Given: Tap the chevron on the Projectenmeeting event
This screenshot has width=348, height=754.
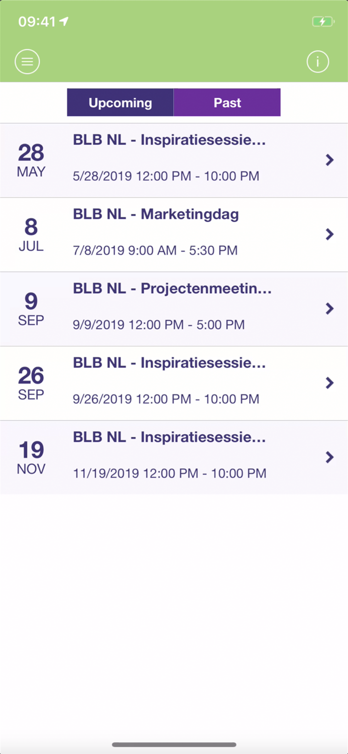Looking at the screenshot, I should click(330, 309).
